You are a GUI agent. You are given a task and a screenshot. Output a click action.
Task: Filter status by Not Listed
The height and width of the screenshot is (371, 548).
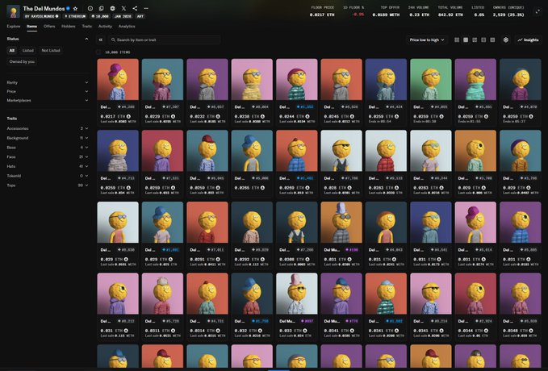pyautogui.click(x=51, y=50)
